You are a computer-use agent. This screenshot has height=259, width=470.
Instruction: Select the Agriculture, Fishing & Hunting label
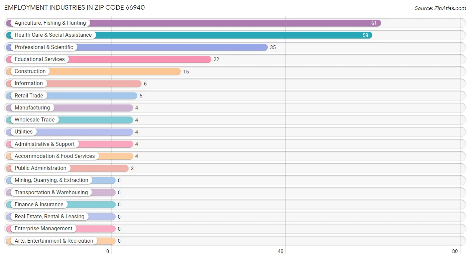[x=50, y=23]
